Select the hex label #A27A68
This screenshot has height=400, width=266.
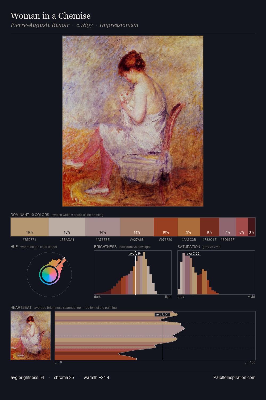pyautogui.click(x=137, y=240)
